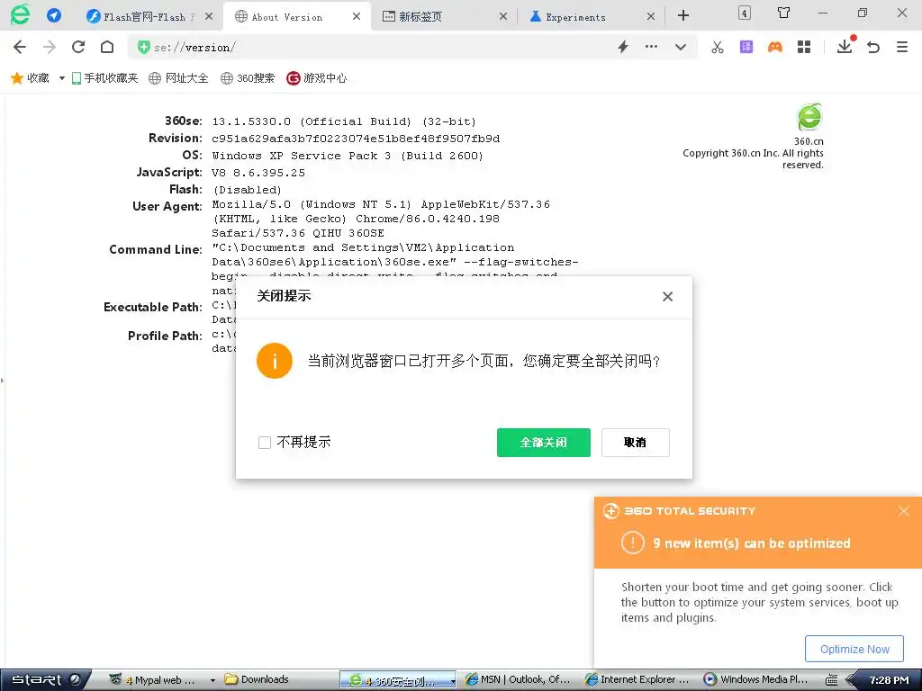
Task: Go back with the back arrow
Action: click(x=20, y=47)
